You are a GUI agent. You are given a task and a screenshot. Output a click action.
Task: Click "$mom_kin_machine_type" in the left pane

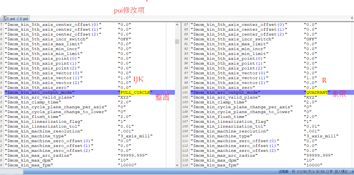tap(36, 136)
